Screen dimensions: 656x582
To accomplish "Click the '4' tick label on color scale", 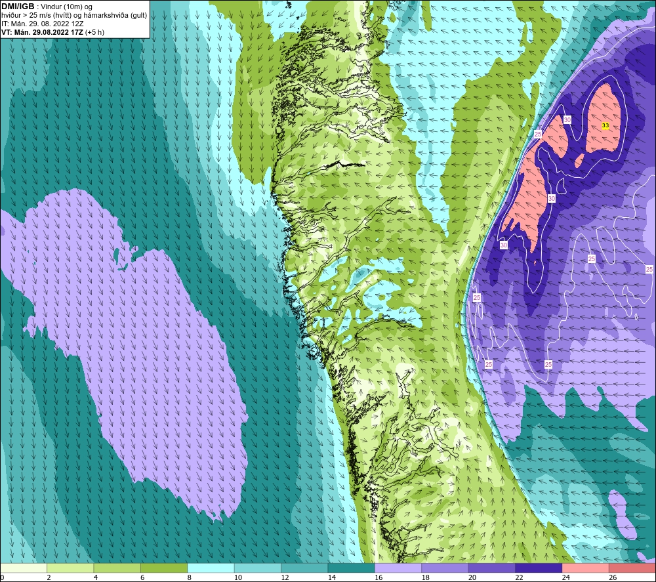I will 96,577.
